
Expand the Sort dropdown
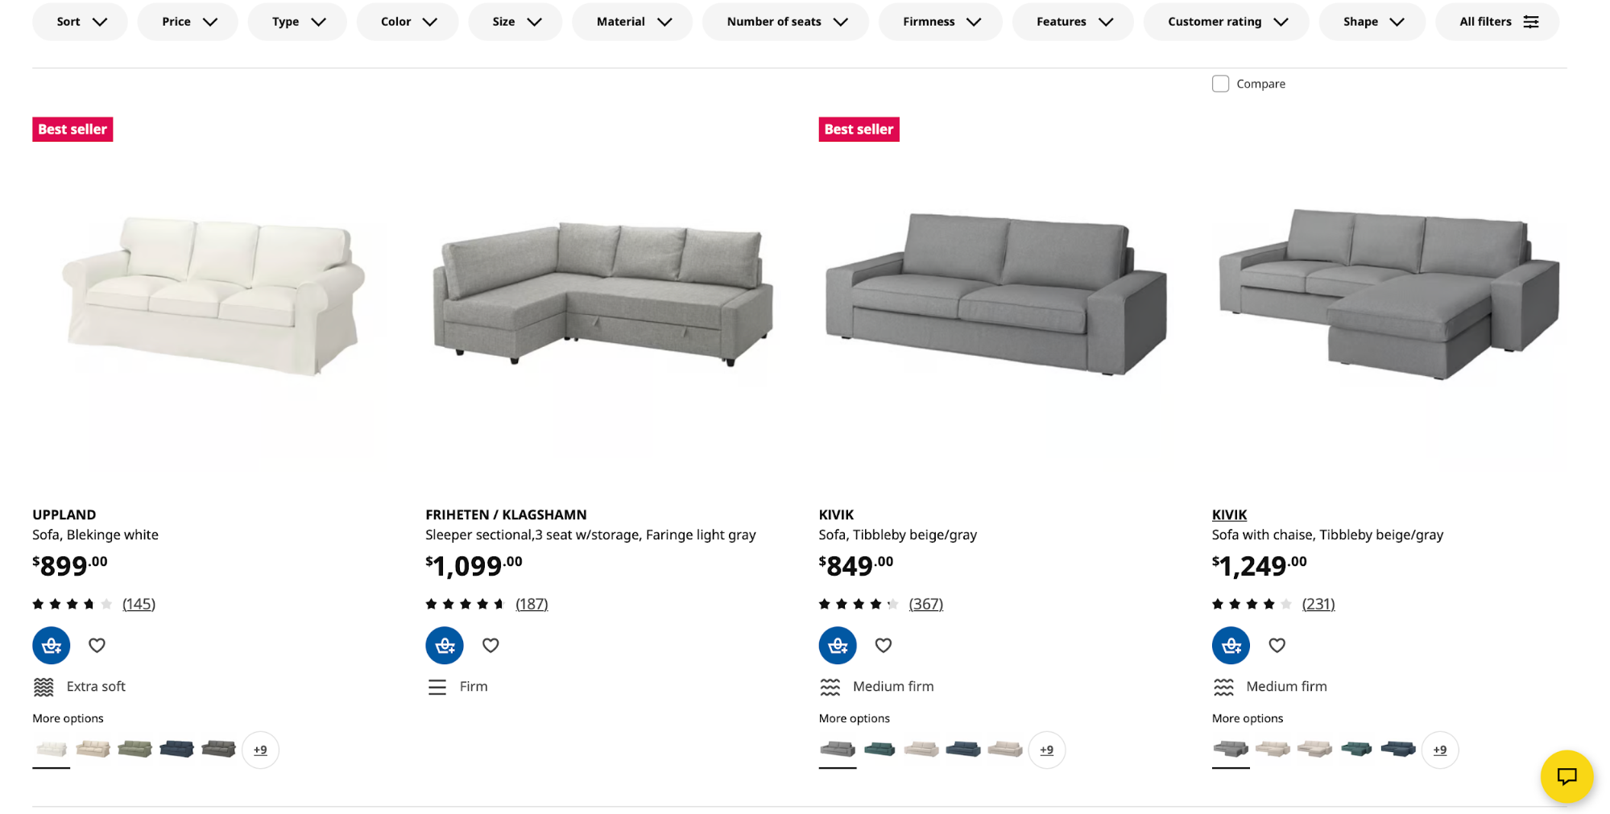point(80,22)
